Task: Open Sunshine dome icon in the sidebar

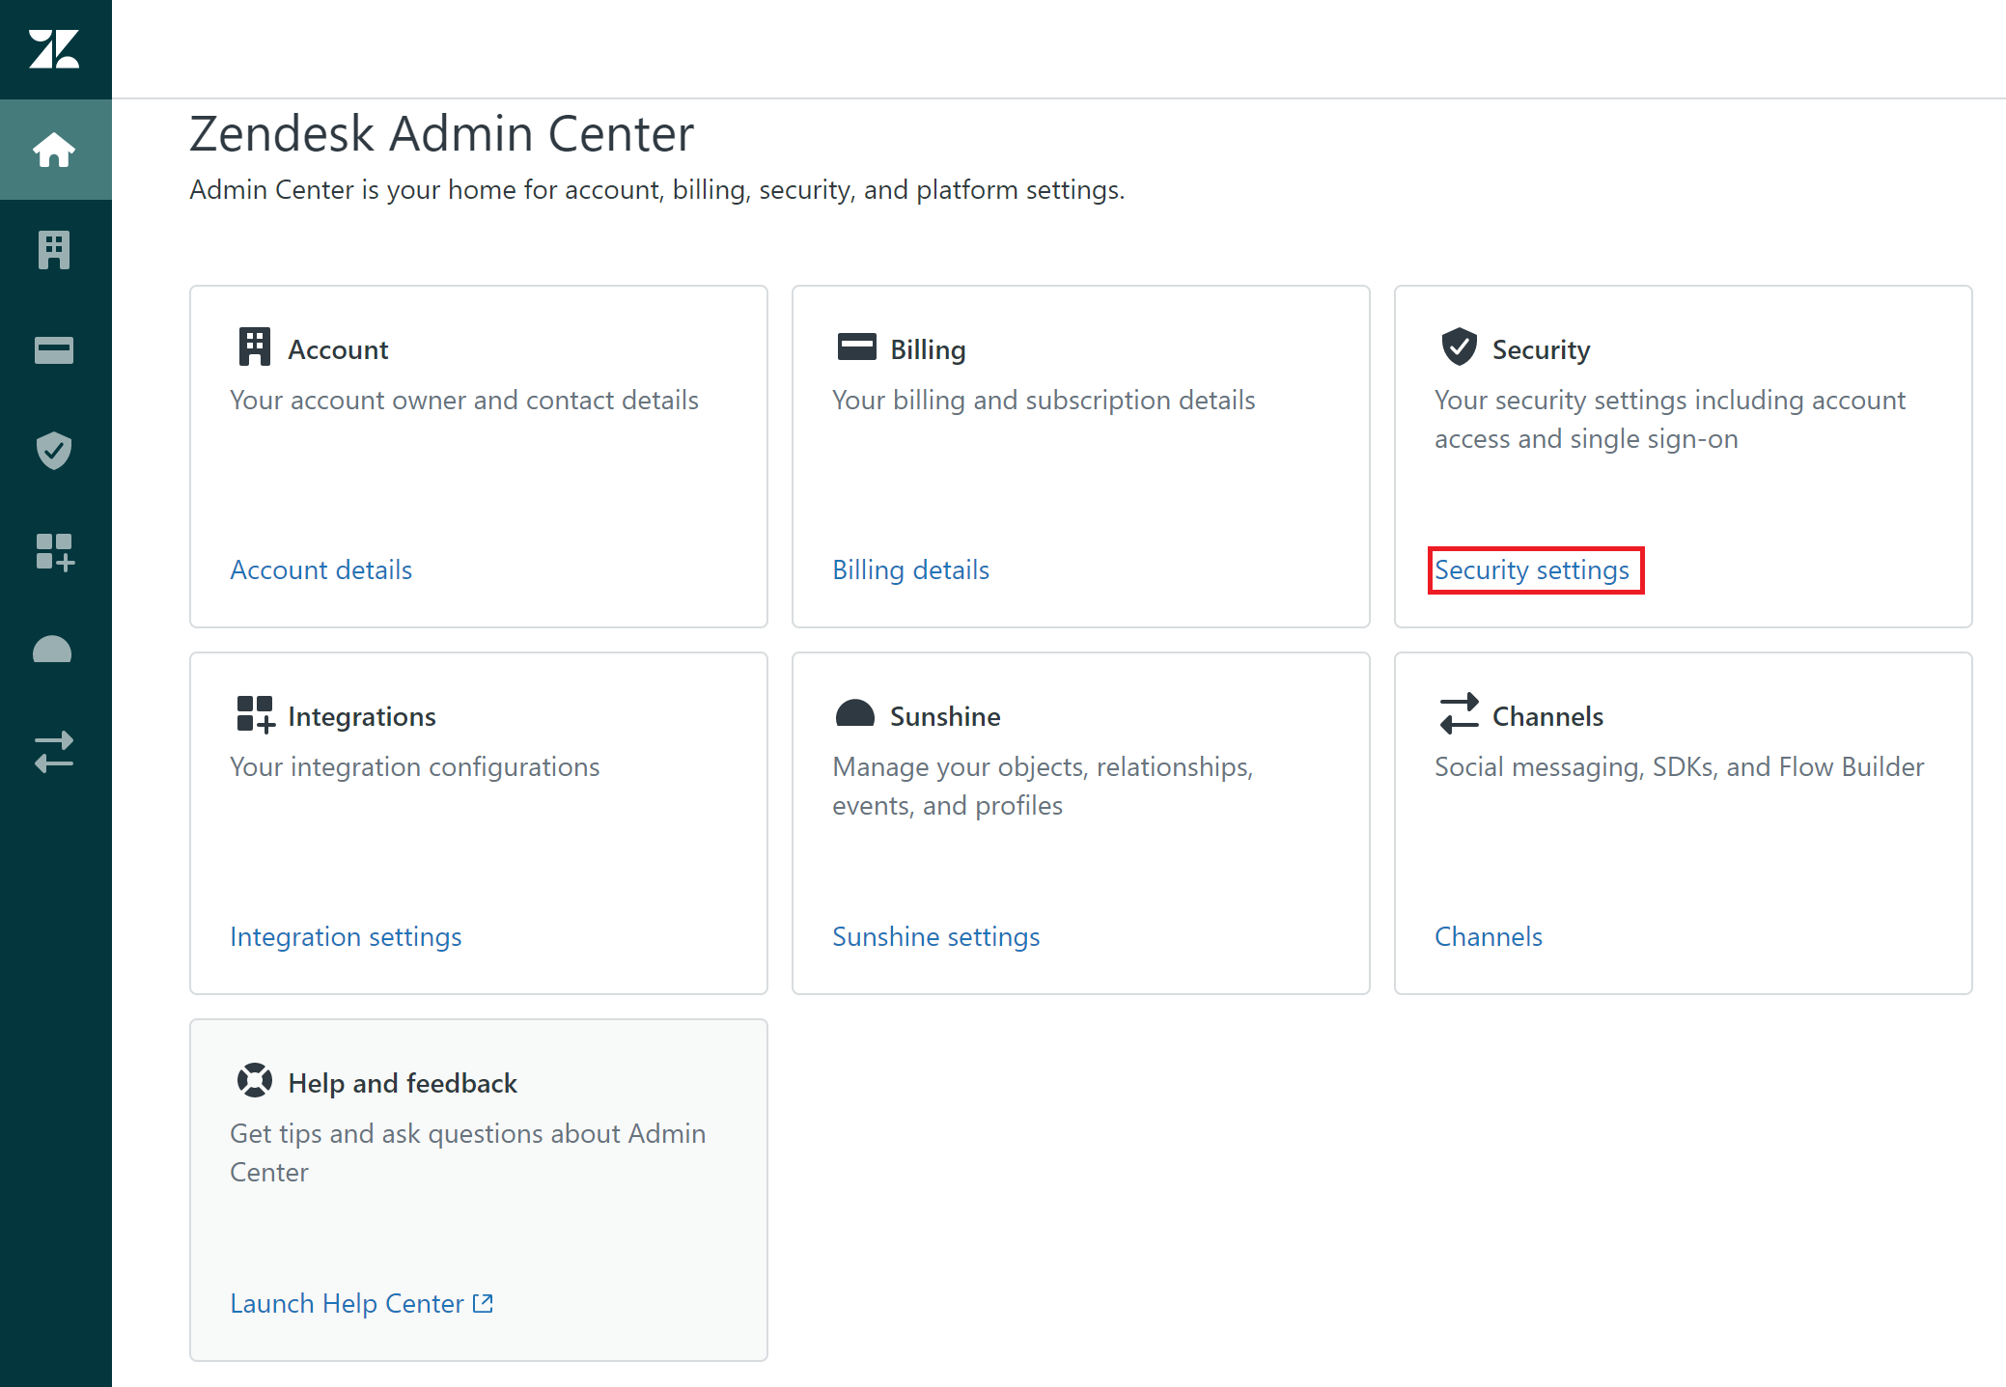Action: click(x=54, y=652)
